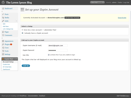Open the Media menu
The width and height of the screenshot is (131, 98).
pos(7,18)
